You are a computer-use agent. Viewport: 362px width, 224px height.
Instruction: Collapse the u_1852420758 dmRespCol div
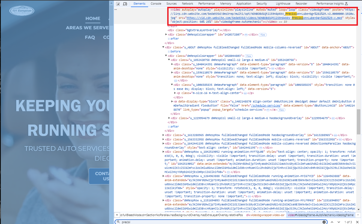[x=169, y=60]
